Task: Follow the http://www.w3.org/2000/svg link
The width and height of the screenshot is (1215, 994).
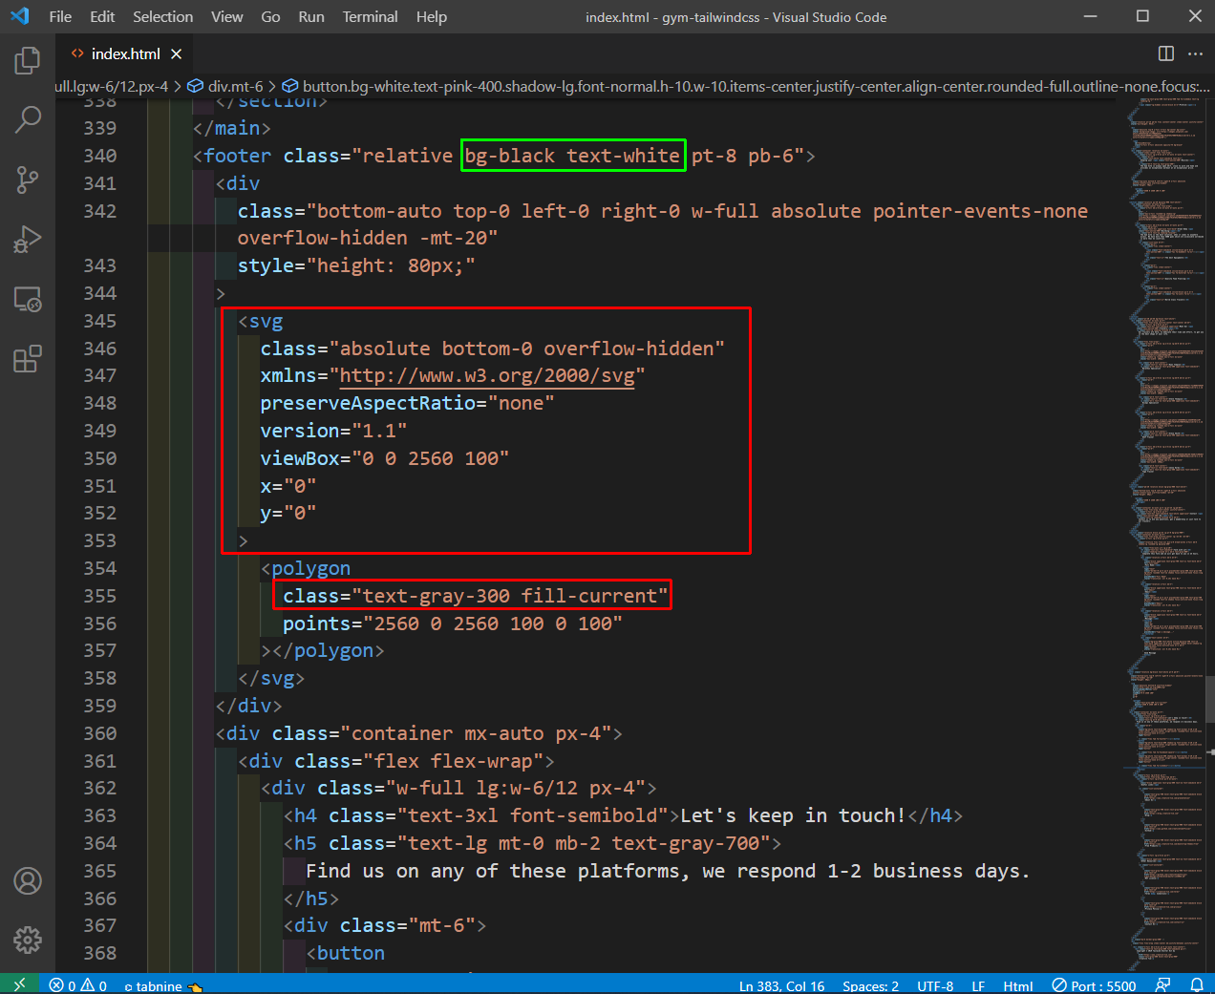Action: (x=487, y=375)
